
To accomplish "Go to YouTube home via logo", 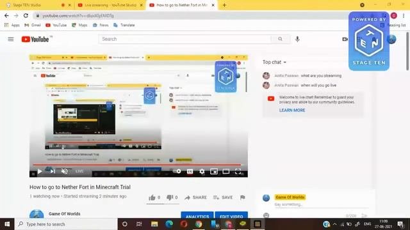I will click(35, 40).
